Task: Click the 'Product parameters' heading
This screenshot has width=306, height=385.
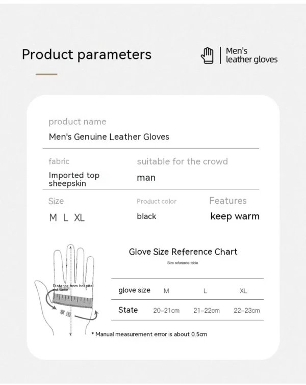Action: (87, 54)
